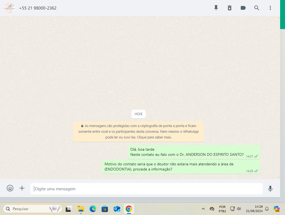
Task: Click the Windows taskbar Pesquisar search box
Action: [33, 209]
